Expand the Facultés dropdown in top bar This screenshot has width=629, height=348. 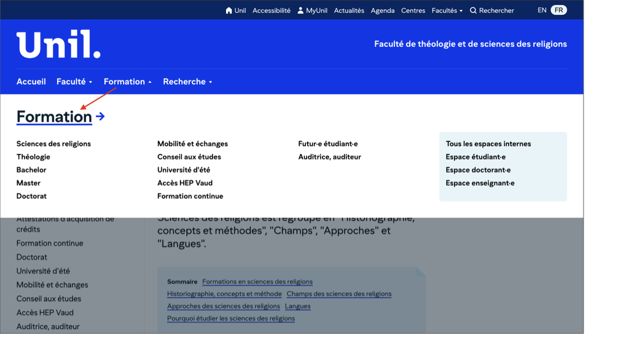(447, 10)
